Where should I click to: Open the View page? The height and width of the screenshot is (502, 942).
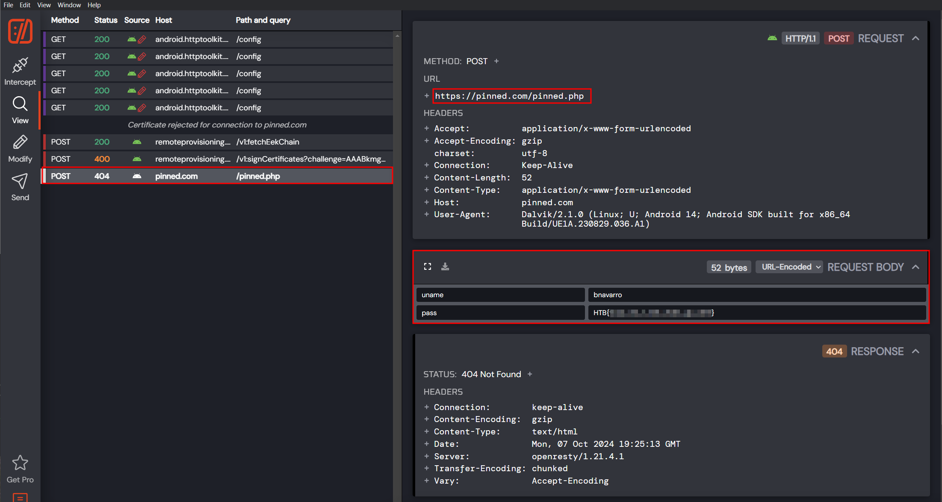(20, 110)
